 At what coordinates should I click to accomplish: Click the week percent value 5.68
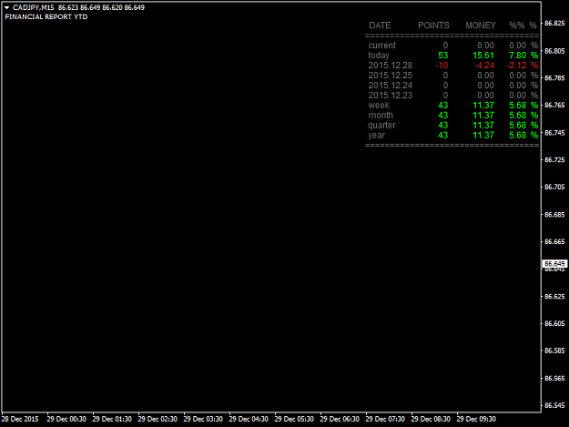[x=517, y=106]
